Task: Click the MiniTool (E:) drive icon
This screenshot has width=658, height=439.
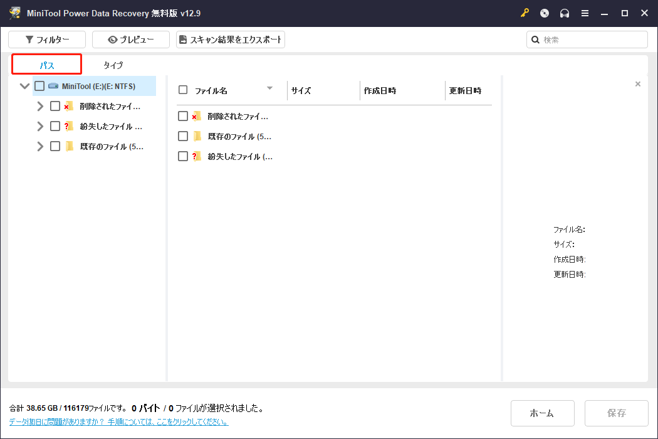Action: 53,86
